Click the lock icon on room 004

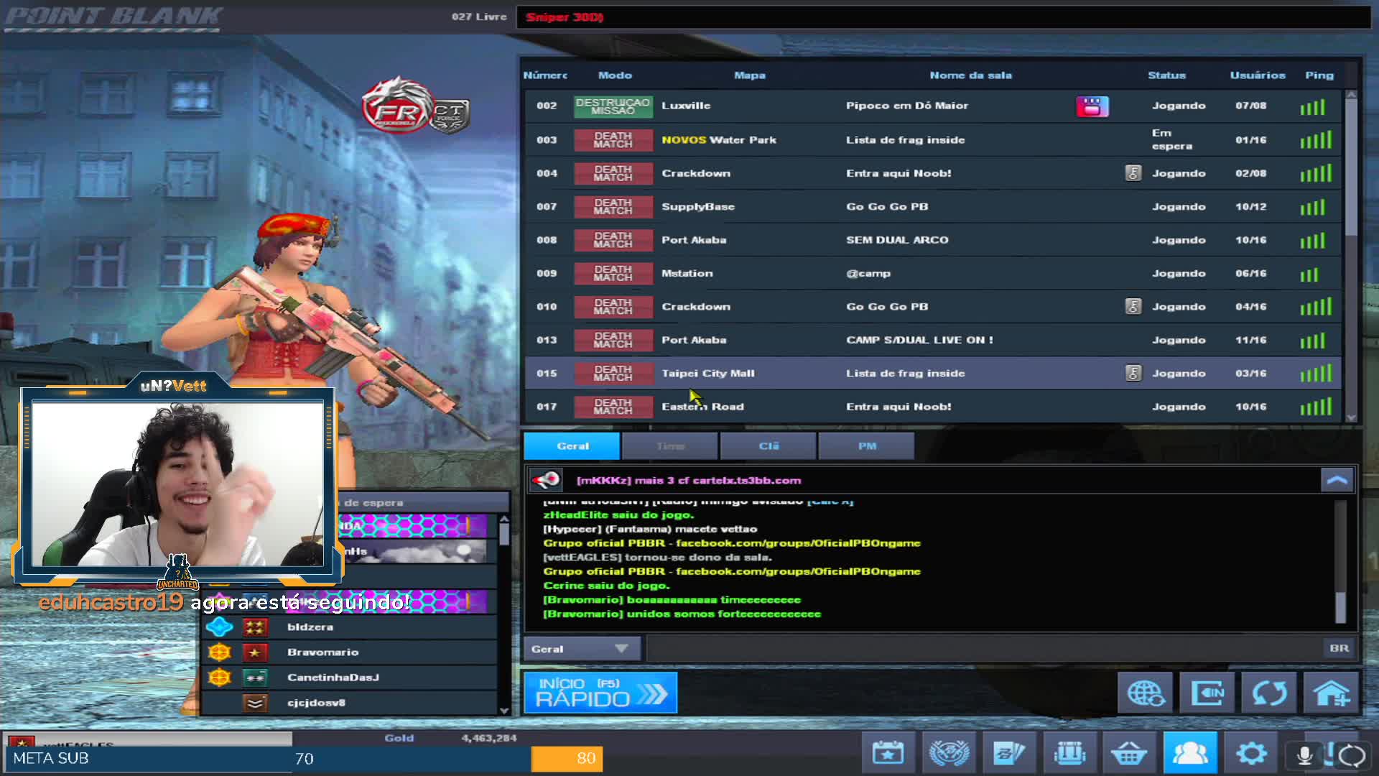pos(1133,173)
